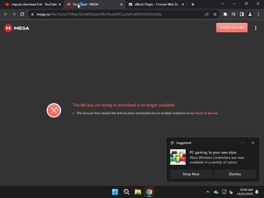
Task: Click the red X error icon
Action: pos(54,110)
